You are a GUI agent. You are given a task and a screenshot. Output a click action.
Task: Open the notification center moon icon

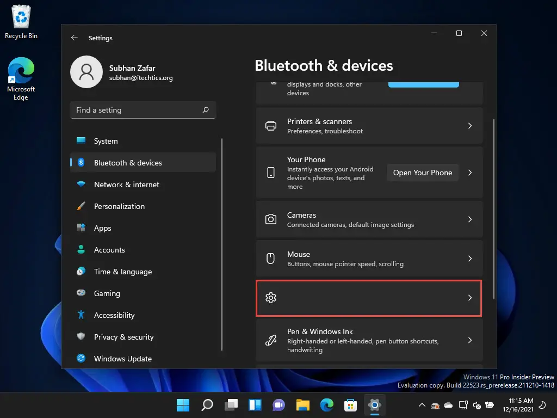542,405
